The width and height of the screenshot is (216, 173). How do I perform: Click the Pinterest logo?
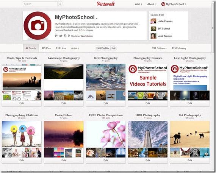click(106, 4)
